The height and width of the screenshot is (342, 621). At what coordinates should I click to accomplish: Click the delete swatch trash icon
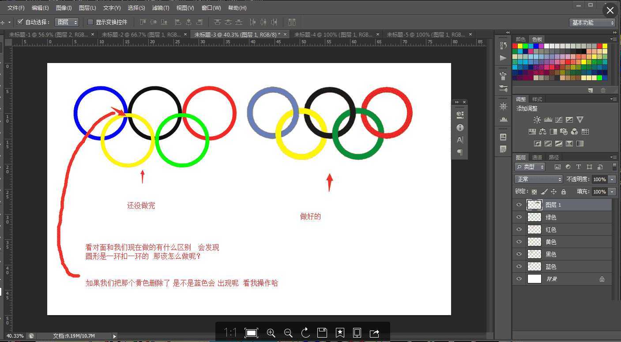pyautogui.click(x=603, y=90)
